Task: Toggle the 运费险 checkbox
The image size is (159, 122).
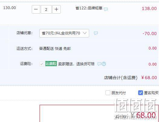Action: [42, 64]
